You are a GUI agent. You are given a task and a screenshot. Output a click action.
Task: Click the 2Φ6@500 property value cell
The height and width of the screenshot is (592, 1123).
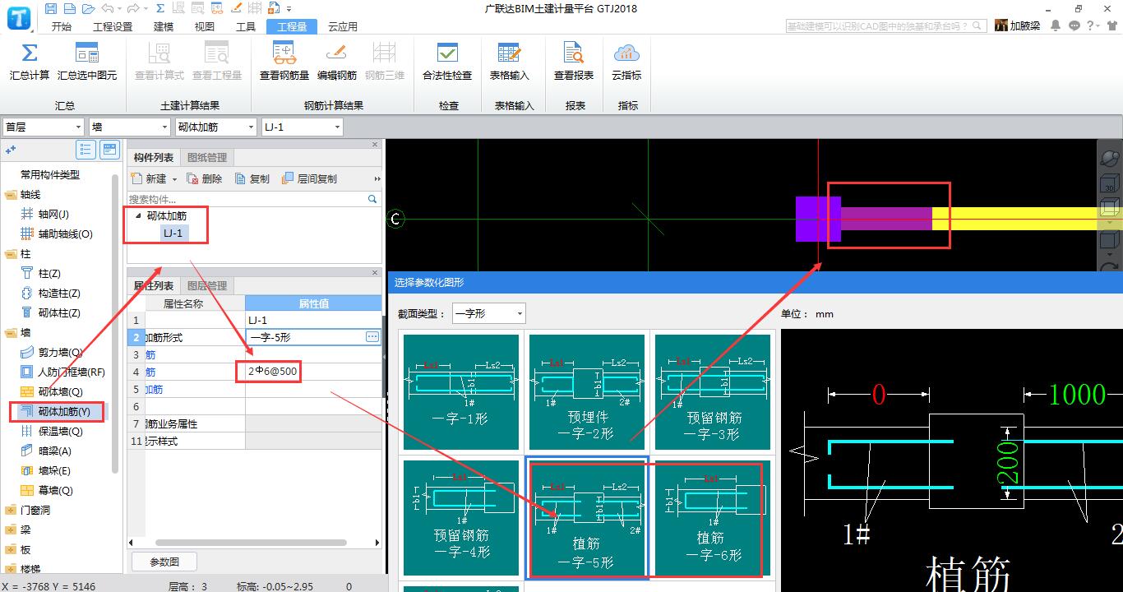313,372
